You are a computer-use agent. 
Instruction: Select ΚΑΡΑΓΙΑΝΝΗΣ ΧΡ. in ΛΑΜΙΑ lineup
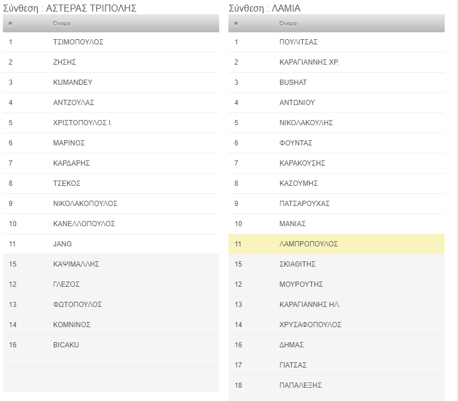tap(309, 62)
